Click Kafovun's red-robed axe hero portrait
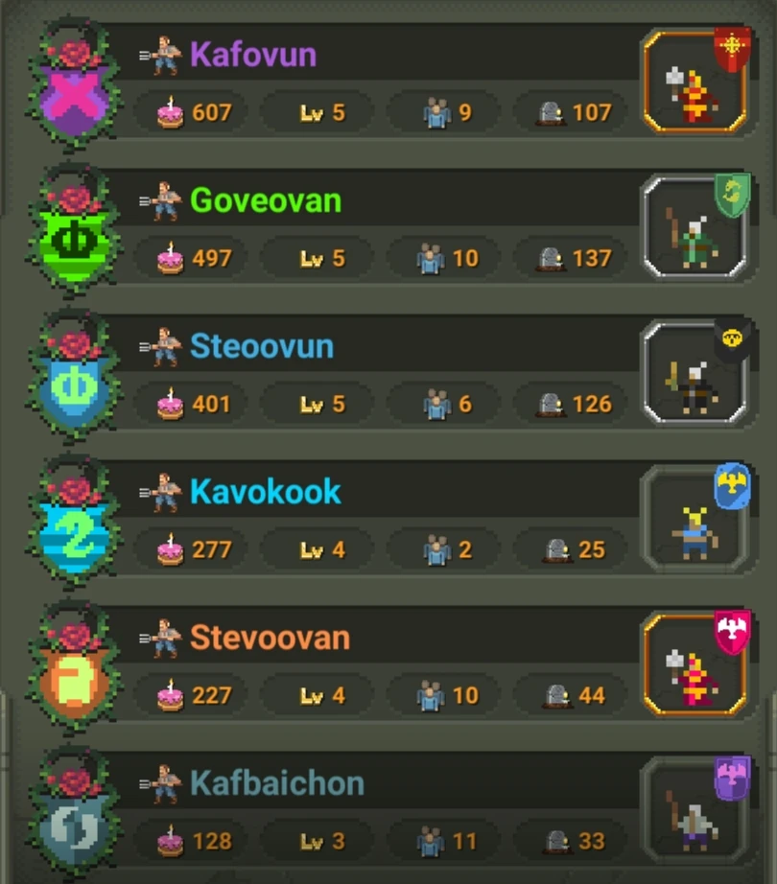Image resolution: width=777 pixels, height=884 pixels. click(x=695, y=82)
